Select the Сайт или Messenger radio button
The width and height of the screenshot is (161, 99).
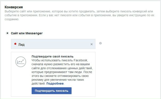[7, 33]
